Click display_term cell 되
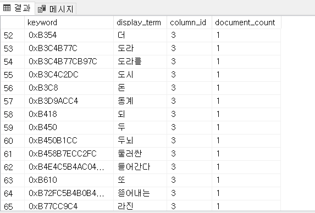 140,114
